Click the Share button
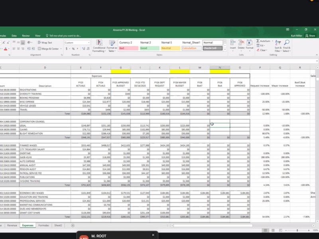 tap(310, 35)
